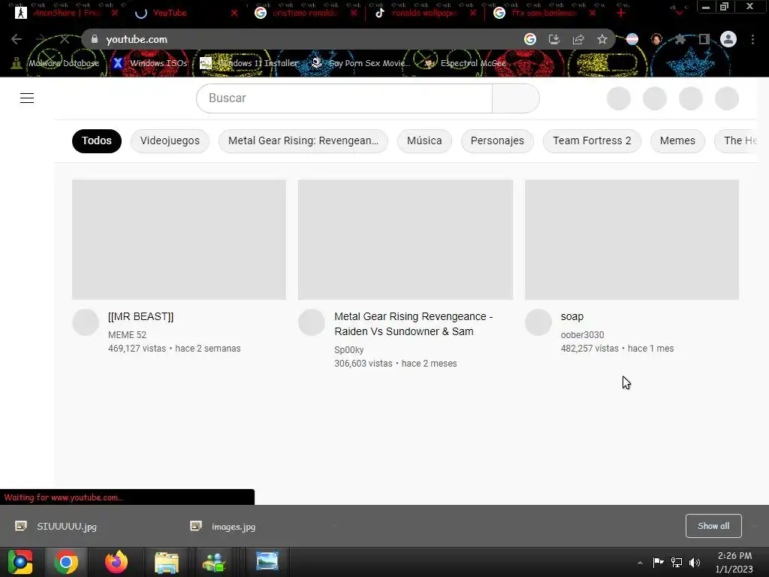Open the Chrome three-dot menu
Viewport: 769px width, 577px height.
click(x=752, y=39)
